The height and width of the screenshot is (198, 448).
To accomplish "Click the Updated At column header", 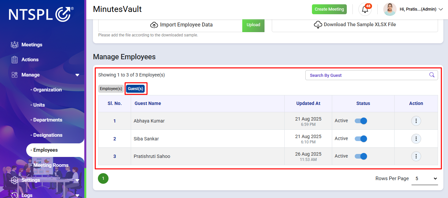I will point(308,103).
